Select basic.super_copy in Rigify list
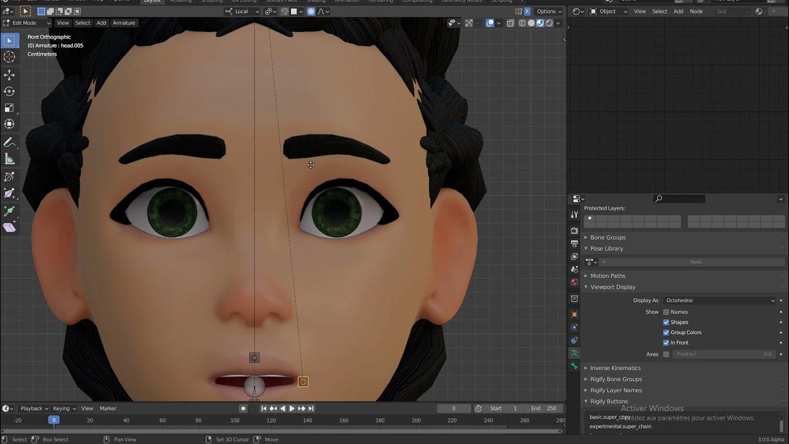This screenshot has height=444, width=789. pyautogui.click(x=610, y=417)
